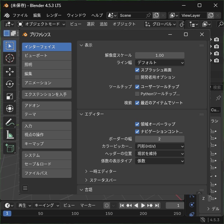Click the outliner search magnifier icon

[220, 24]
